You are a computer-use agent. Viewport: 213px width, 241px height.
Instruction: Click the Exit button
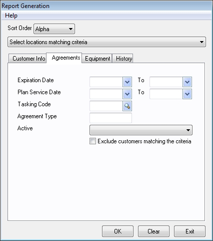click(x=189, y=231)
